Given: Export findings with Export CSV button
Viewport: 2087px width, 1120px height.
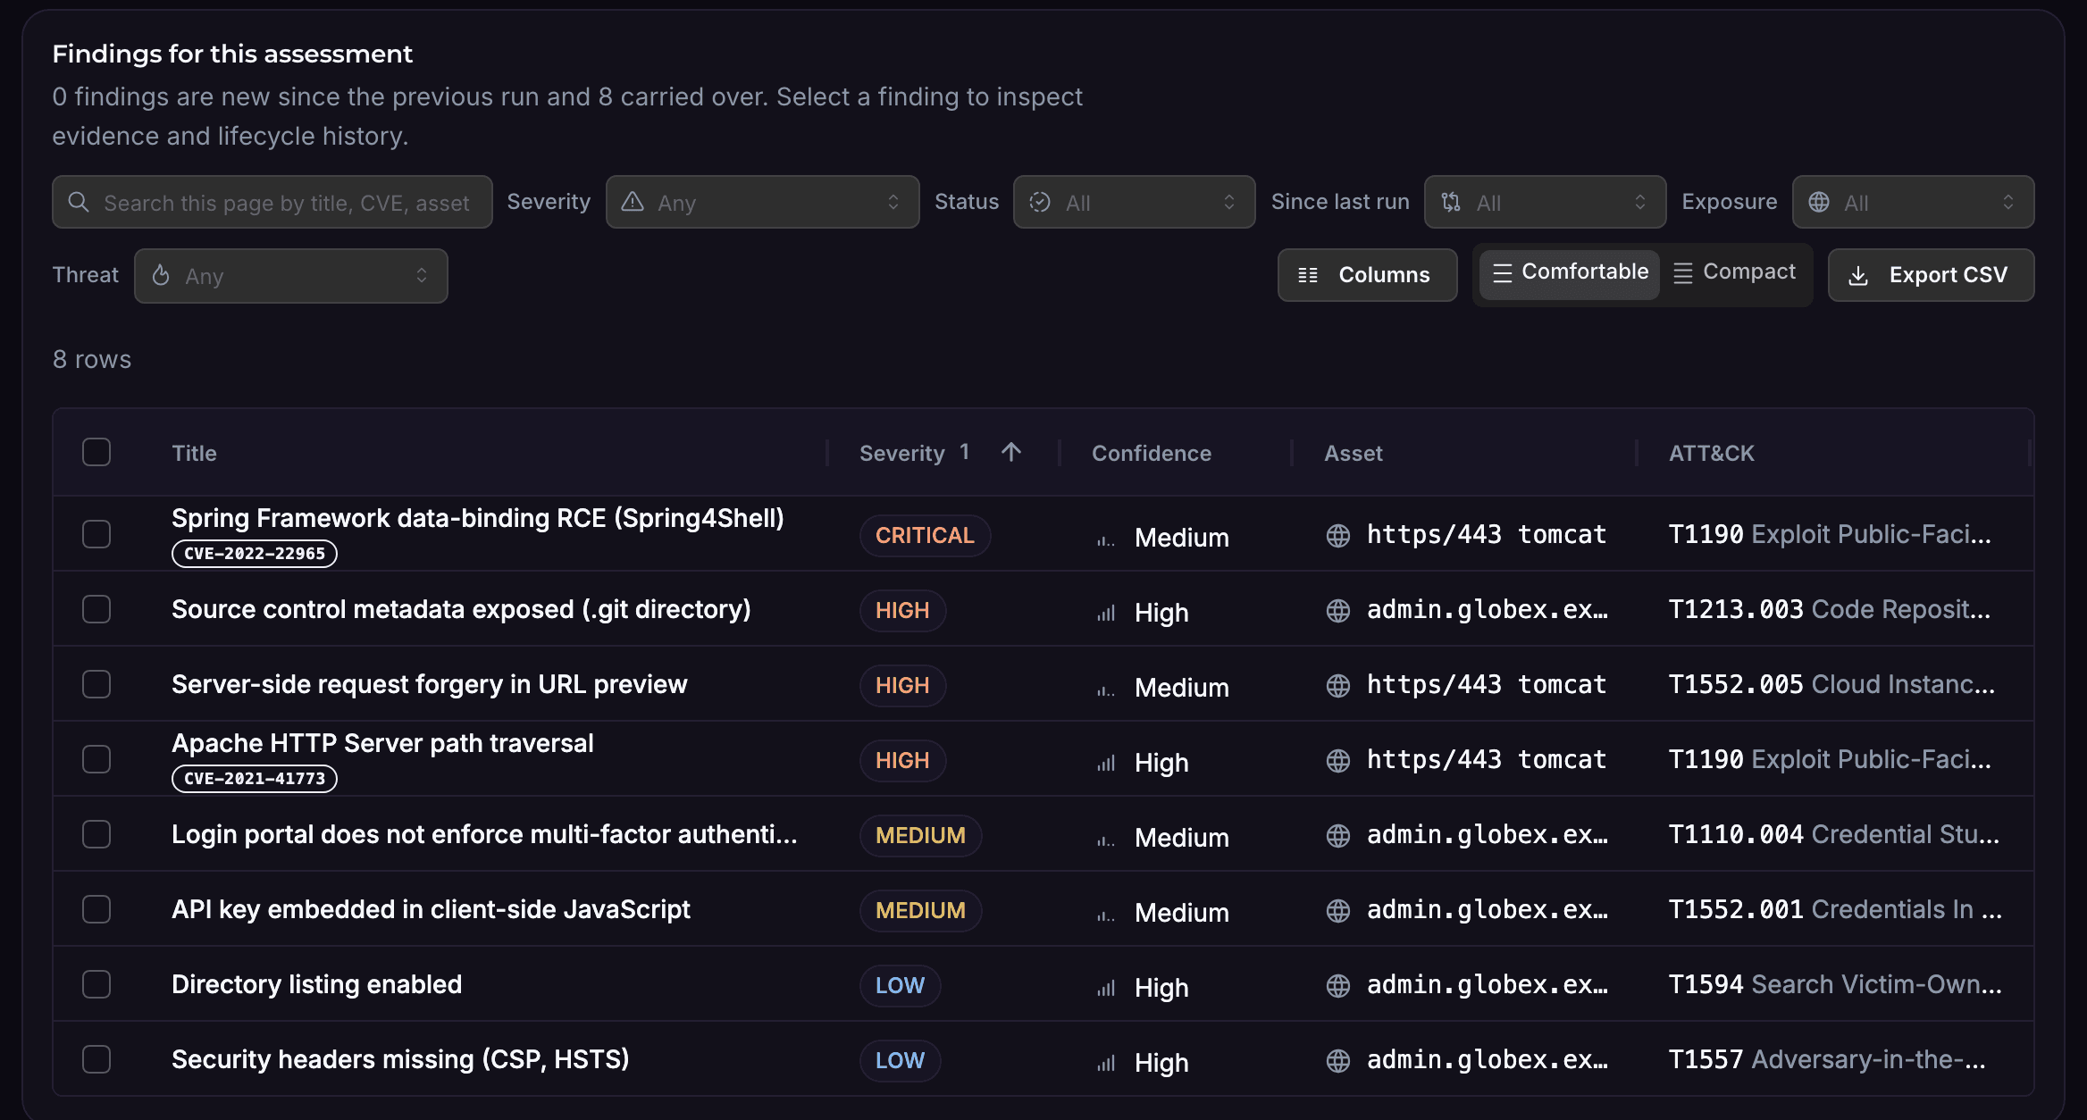Looking at the screenshot, I should pos(1931,275).
